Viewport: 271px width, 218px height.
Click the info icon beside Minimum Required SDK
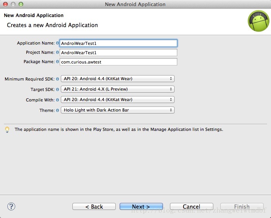coord(57,79)
